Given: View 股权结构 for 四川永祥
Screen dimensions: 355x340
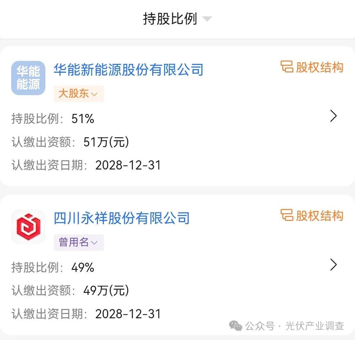Looking at the screenshot, I should pyautogui.click(x=312, y=216).
